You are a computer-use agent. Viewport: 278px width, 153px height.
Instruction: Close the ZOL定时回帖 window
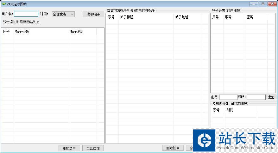(x=272, y=4)
